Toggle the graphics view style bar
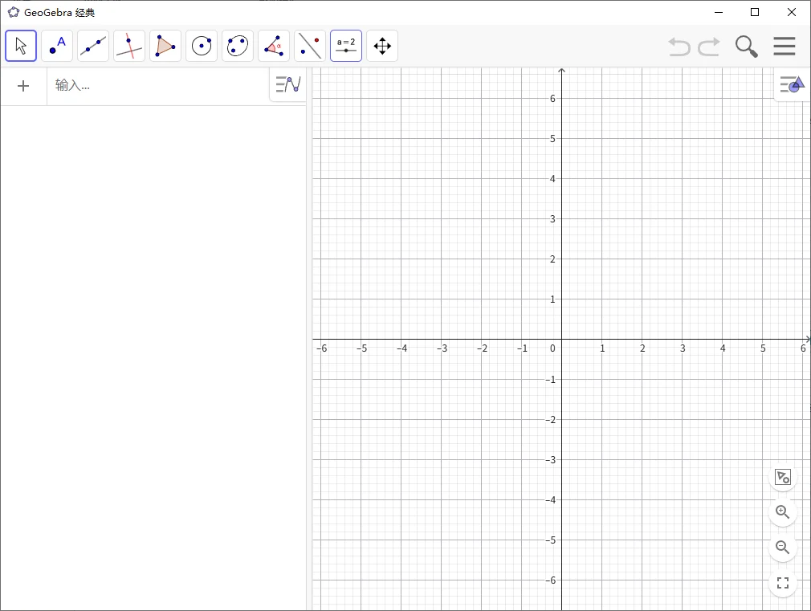 point(792,84)
